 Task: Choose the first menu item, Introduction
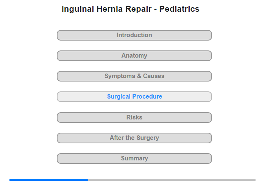(134, 35)
